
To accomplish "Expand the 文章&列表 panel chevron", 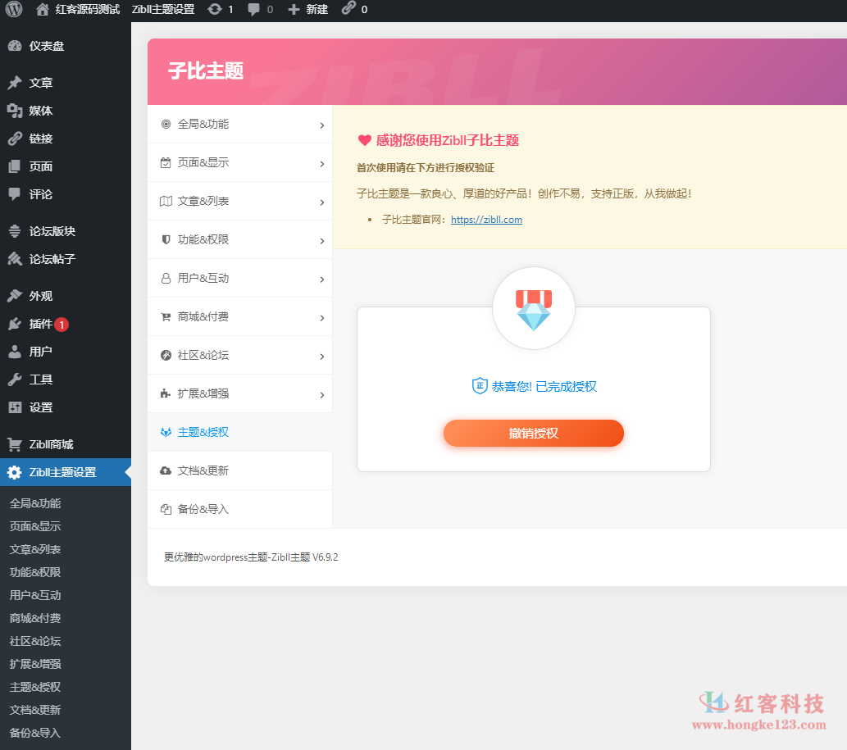I will point(322,202).
